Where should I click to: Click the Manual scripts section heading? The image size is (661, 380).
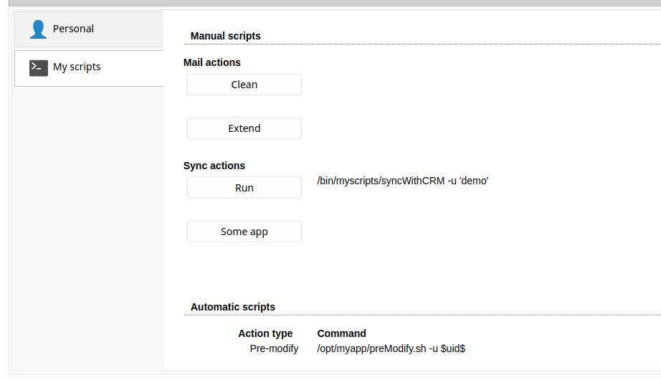pos(226,36)
